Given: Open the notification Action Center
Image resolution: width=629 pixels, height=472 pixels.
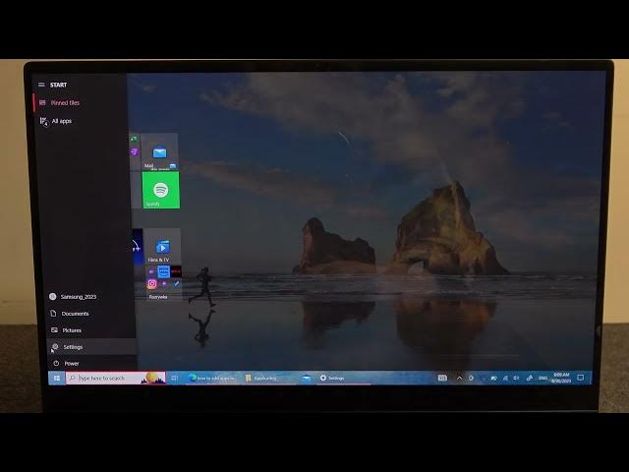Looking at the screenshot, I should tap(581, 378).
